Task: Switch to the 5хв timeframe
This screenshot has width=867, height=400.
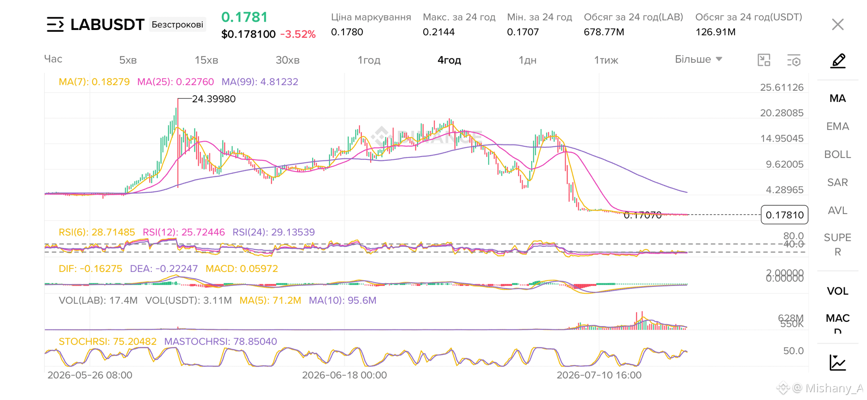Action: tap(128, 60)
